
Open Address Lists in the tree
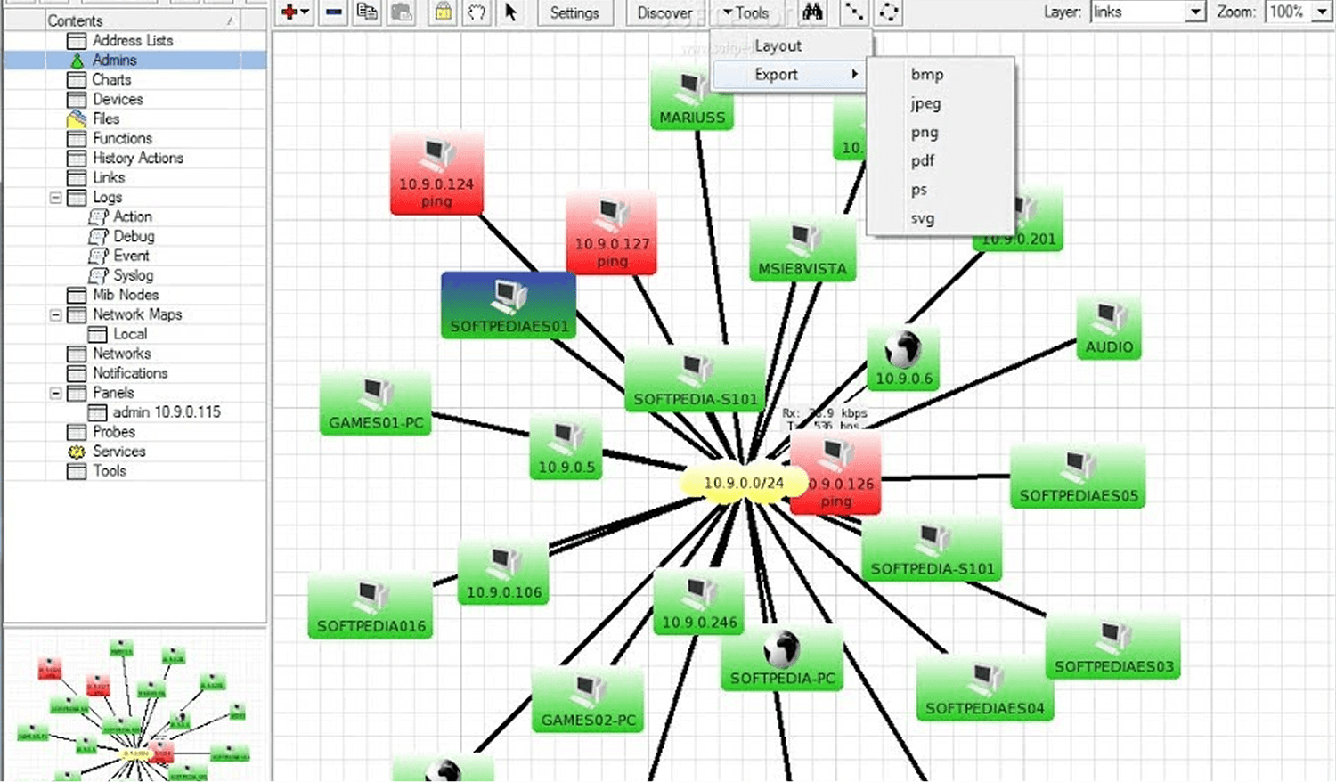click(x=133, y=40)
